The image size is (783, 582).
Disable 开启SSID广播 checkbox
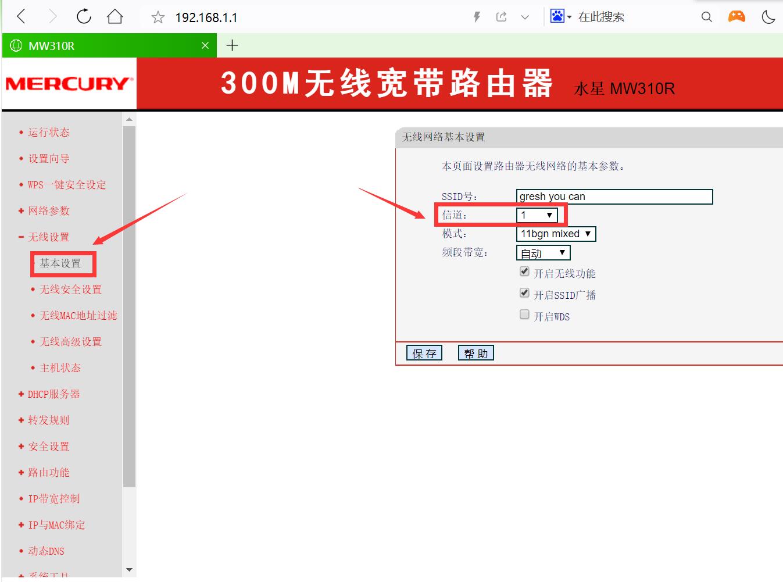(524, 292)
